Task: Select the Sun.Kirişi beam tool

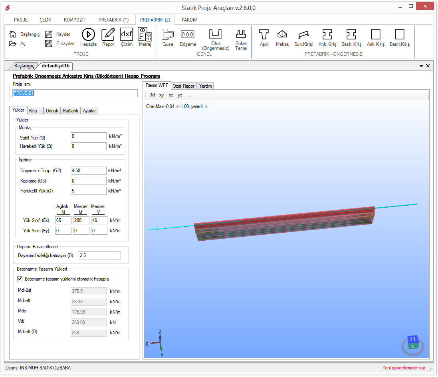Action: point(303,37)
